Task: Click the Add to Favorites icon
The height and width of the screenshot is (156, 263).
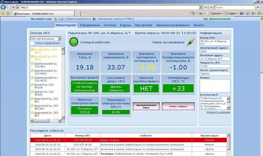Action: click(x=8, y=13)
